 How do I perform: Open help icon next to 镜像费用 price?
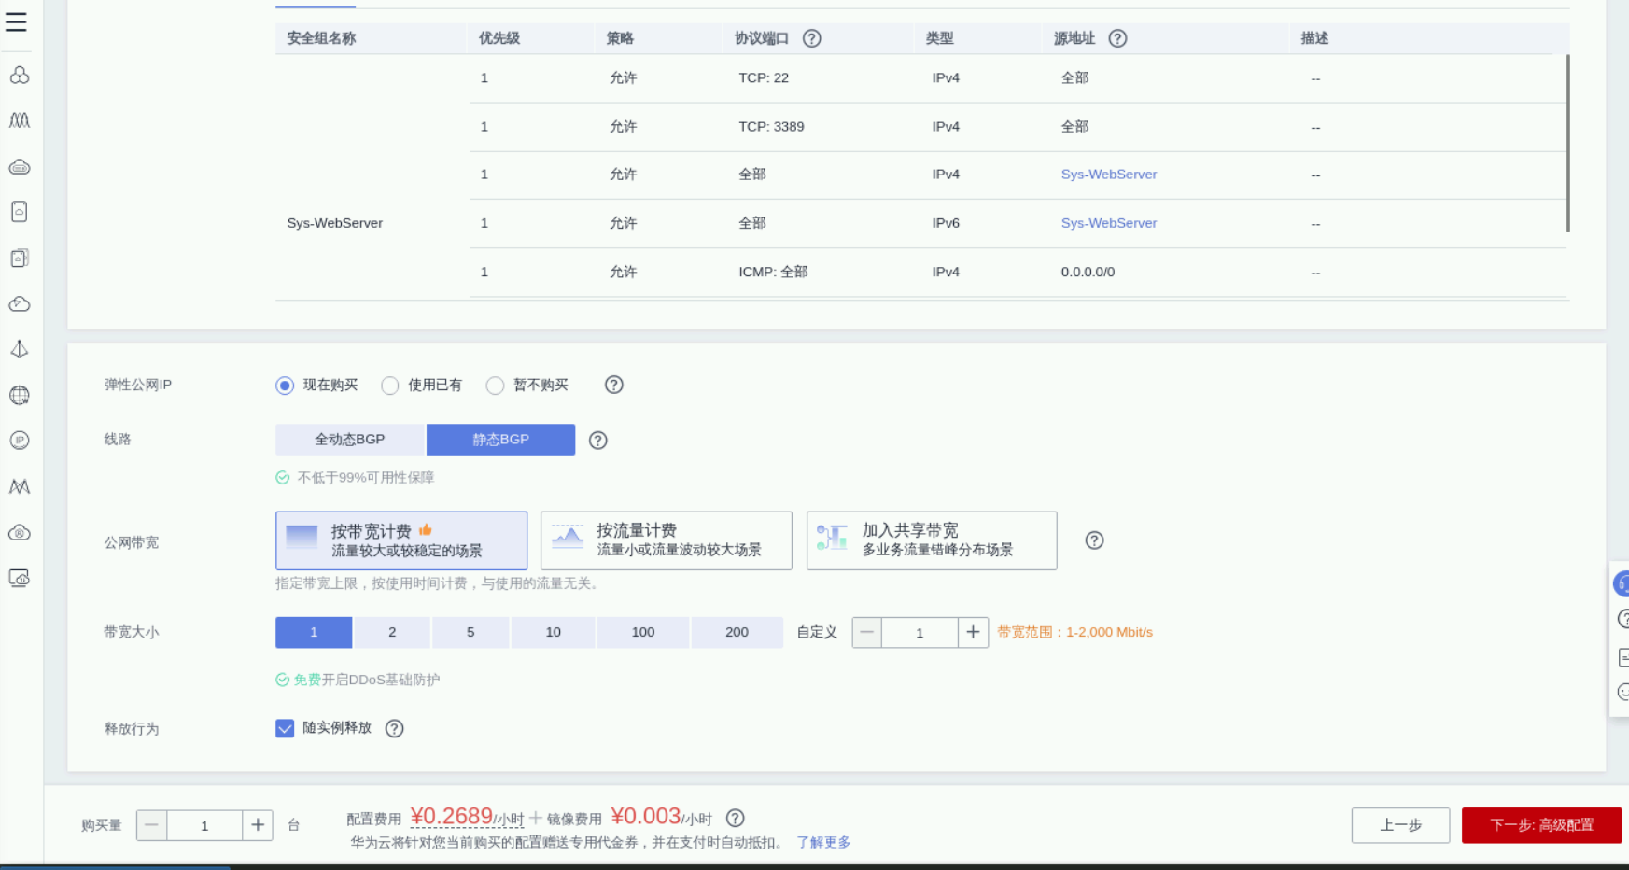(736, 818)
